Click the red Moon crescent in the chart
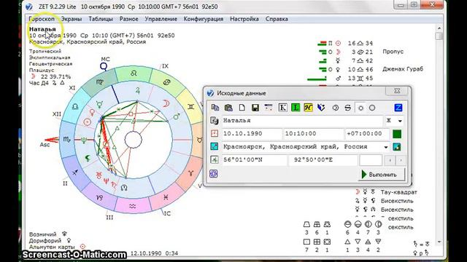Screen dimensions: 467x262 [166, 103]
